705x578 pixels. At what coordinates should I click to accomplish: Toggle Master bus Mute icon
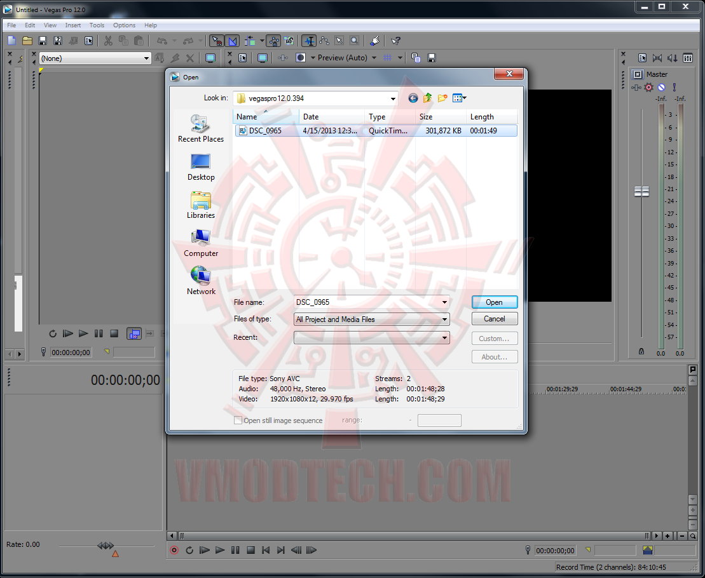coord(661,87)
